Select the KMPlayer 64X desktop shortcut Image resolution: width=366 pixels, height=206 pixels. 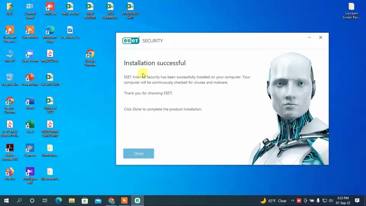30,176
